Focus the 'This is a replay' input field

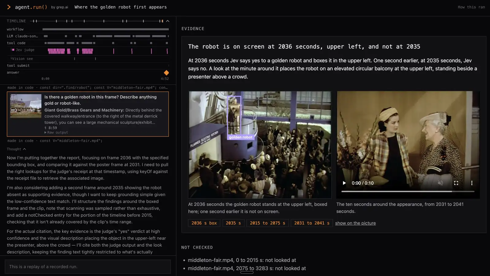pos(88,267)
